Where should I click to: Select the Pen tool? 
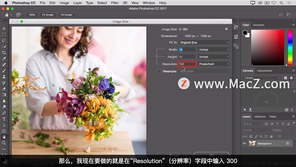click(4, 113)
